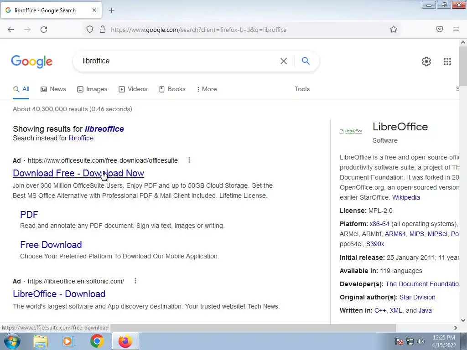This screenshot has height=350, width=467.
Task: Clear the search box with X icon
Action: pos(284,61)
